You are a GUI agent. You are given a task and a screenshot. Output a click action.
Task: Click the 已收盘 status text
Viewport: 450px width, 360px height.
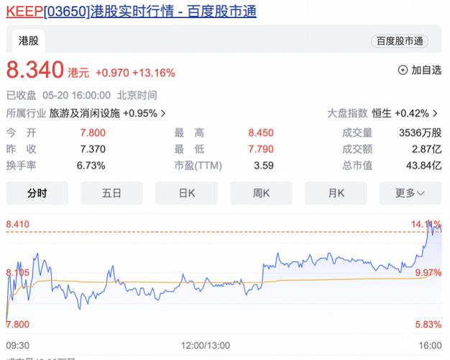click(22, 95)
